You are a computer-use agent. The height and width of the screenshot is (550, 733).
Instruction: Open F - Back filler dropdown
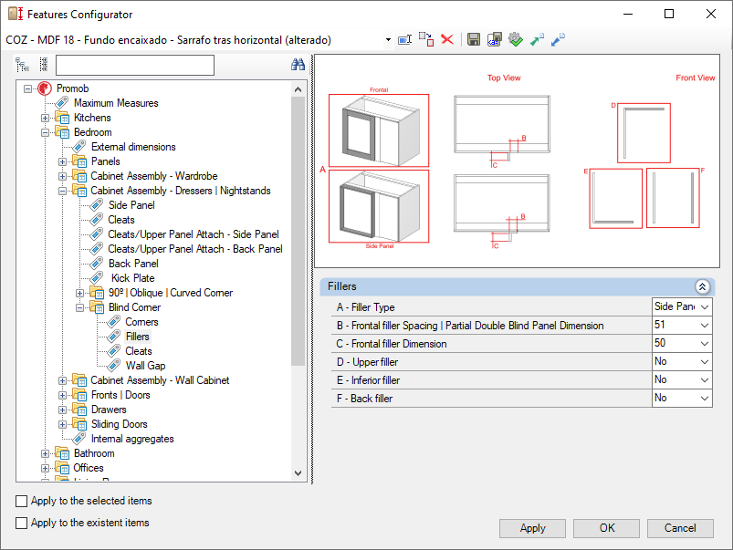point(705,398)
